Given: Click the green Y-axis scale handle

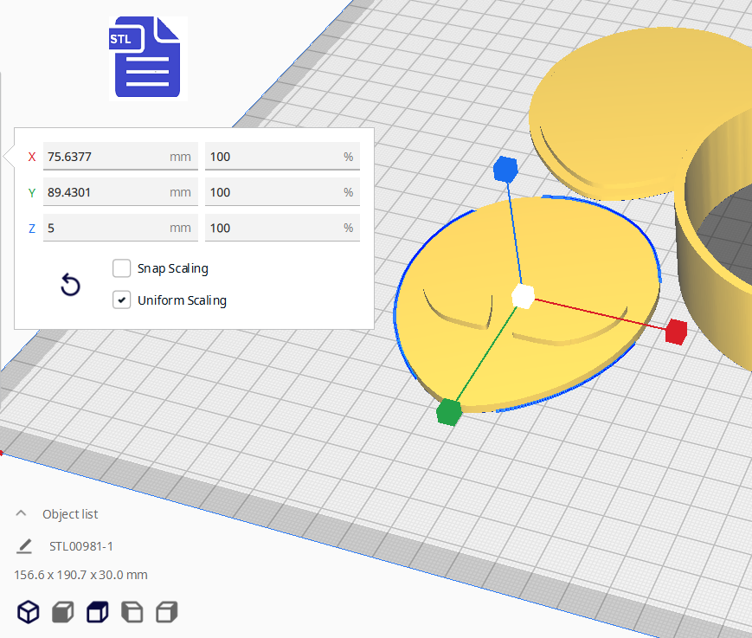Looking at the screenshot, I should tap(447, 412).
